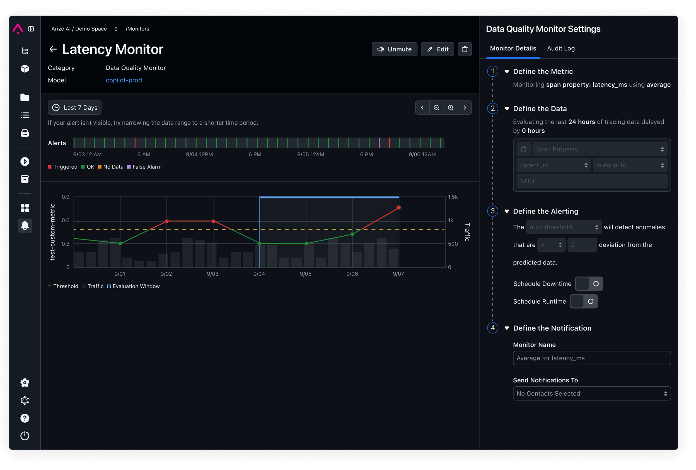Go back using the left arrow icon
The height and width of the screenshot is (470, 696).
point(53,49)
